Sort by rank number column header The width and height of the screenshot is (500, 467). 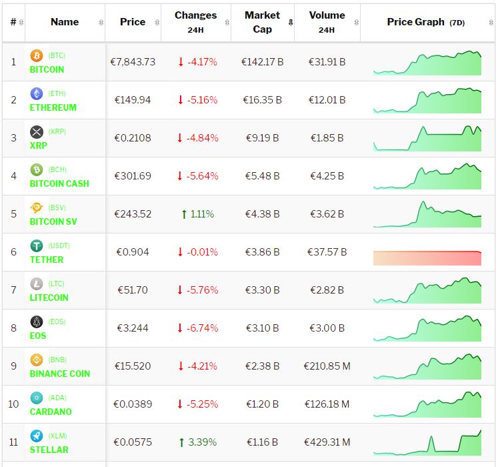tap(13, 22)
